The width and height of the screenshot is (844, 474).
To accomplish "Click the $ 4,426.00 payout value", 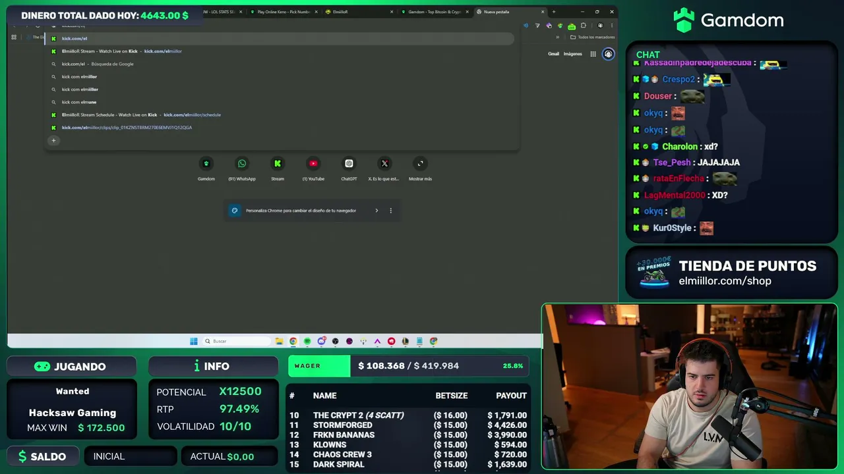I will pyautogui.click(x=507, y=425).
